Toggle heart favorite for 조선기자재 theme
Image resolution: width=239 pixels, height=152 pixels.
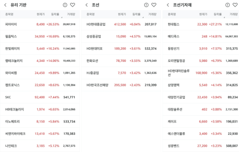(x=235, y=5)
